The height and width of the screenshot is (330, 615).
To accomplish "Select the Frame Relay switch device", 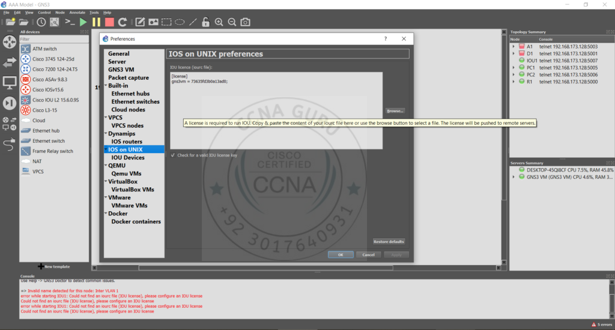I will (53, 151).
